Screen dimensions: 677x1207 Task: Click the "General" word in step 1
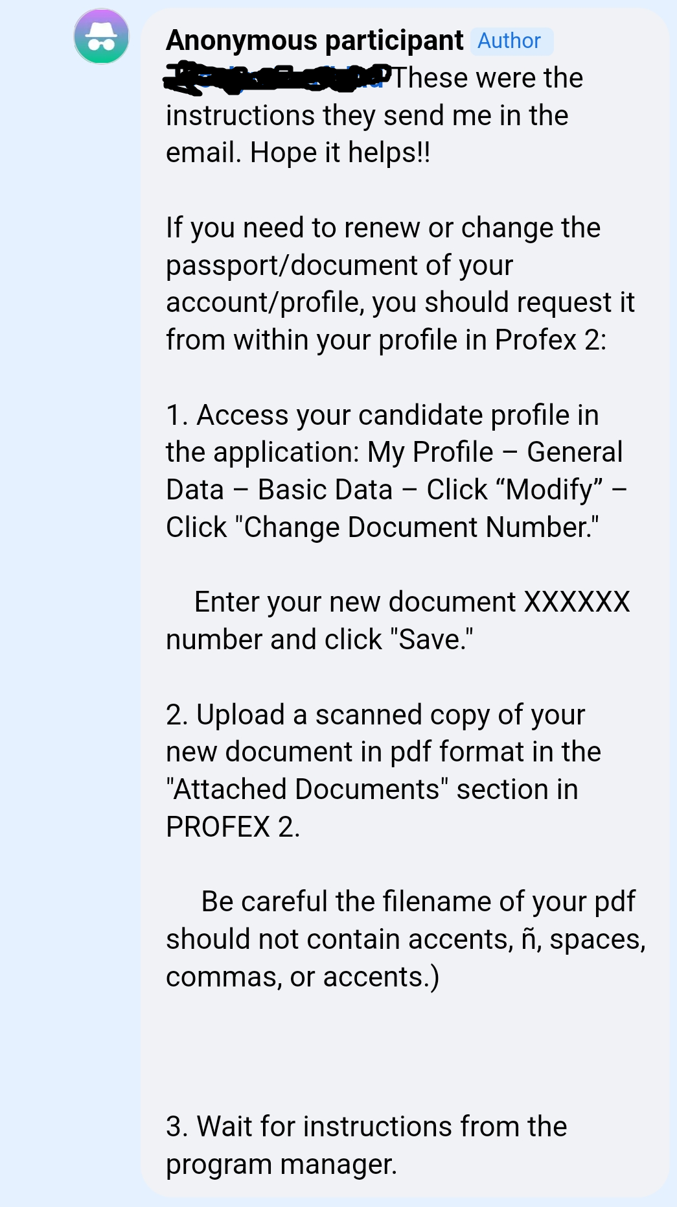pos(575,452)
